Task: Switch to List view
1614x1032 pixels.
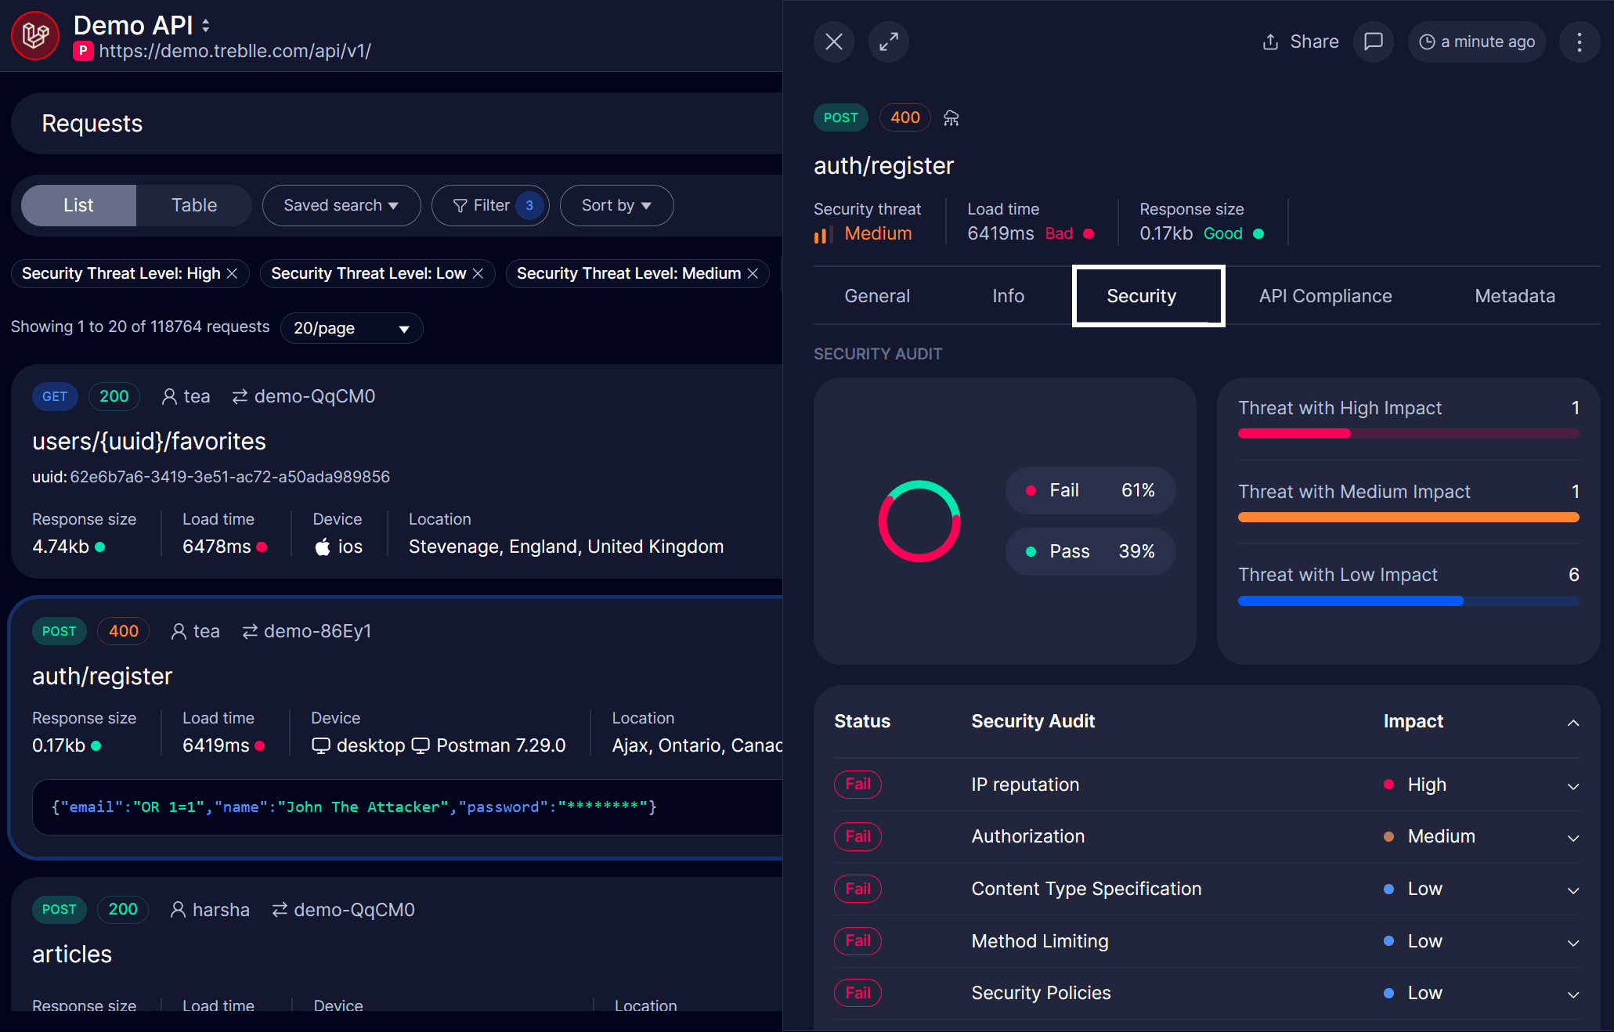Action: coord(78,205)
